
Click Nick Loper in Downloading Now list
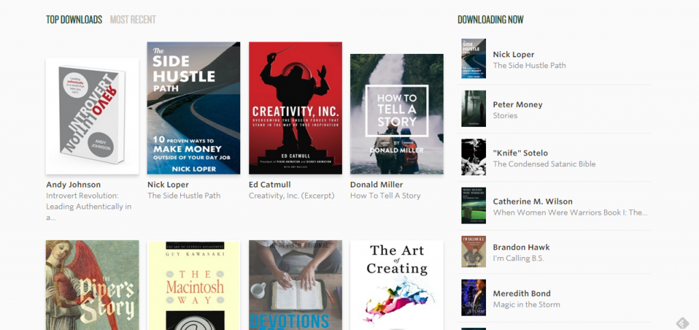pyautogui.click(x=513, y=55)
